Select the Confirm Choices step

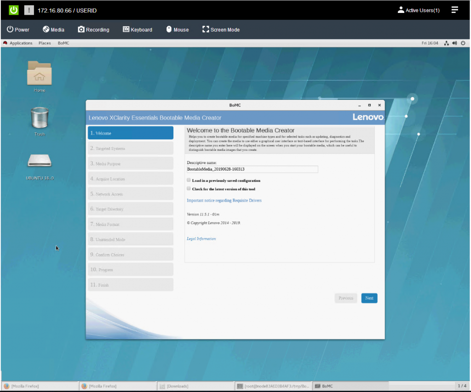130,254
